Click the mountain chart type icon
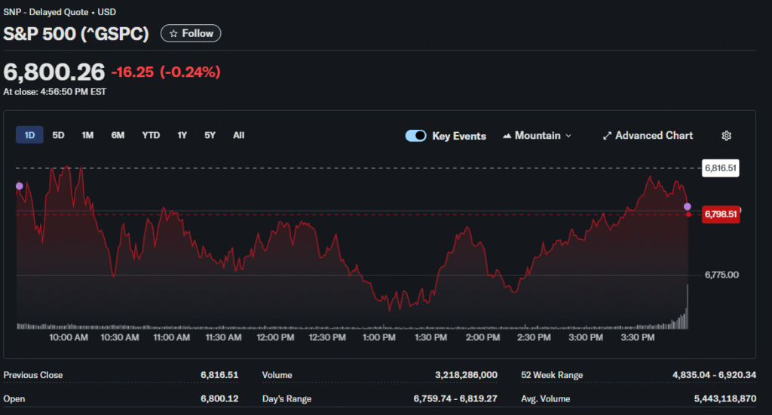The width and height of the screenshot is (772, 415). (507, 136)
